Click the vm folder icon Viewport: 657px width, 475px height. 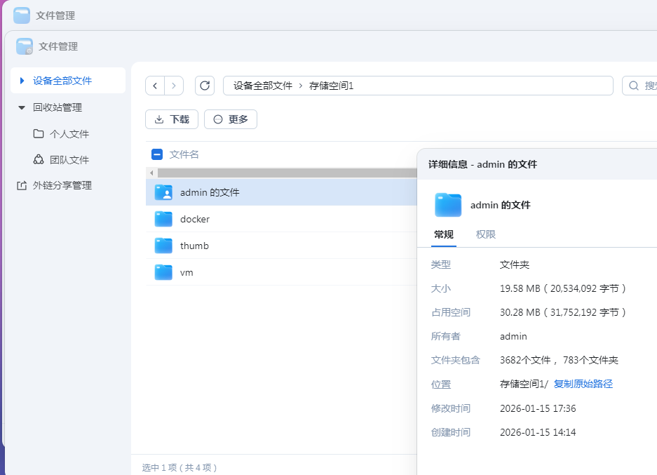(162, 272)
